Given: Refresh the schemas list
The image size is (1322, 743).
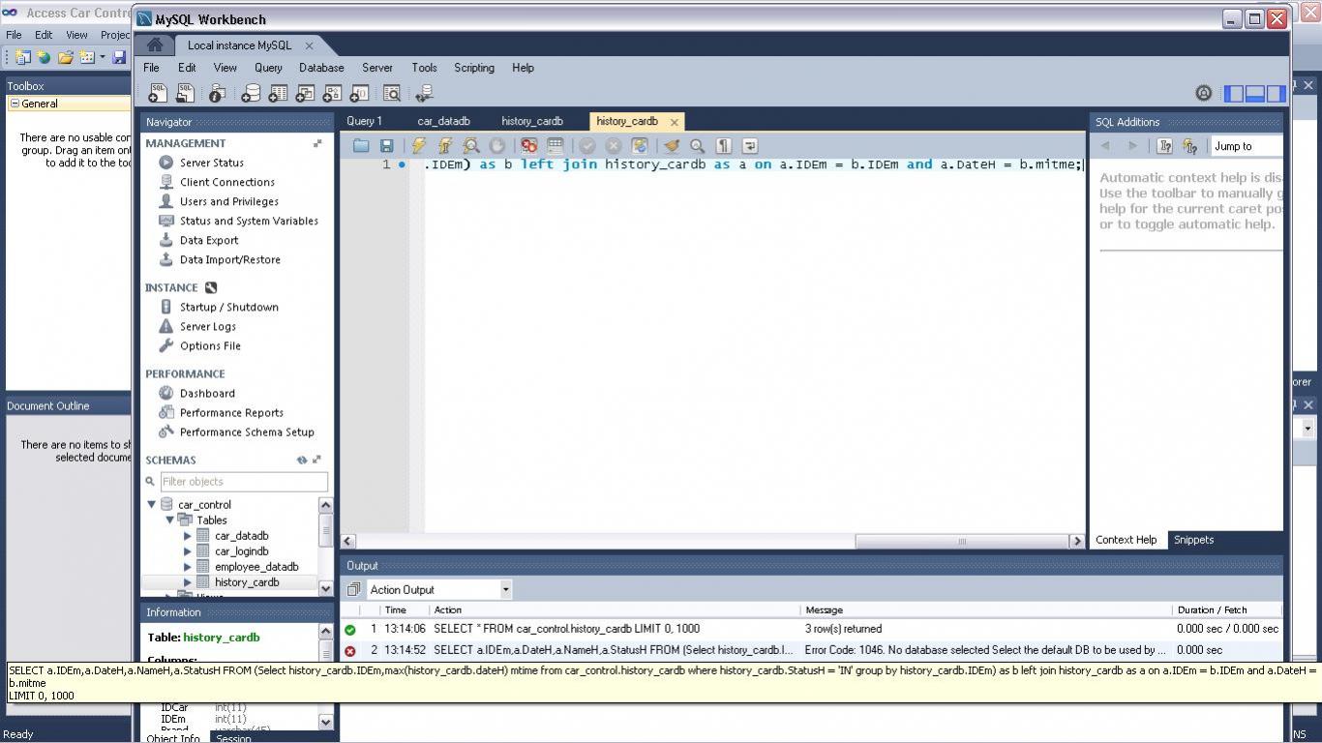Looking at the screenshot, I should coord(302,461).
